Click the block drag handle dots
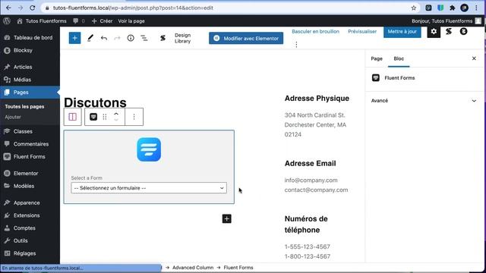The width and height of the screenshot is (486, 273). click(105, 117)
